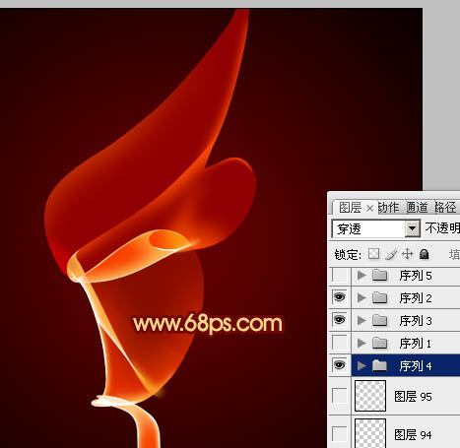460x448 pixels.
Task: Hide the 序列 4 group eye icon
Action: [340, 365]
